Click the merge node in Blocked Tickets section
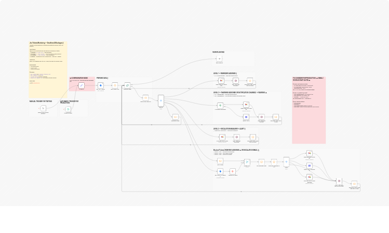This screenshot has width=389, height=233. point(247,162)
